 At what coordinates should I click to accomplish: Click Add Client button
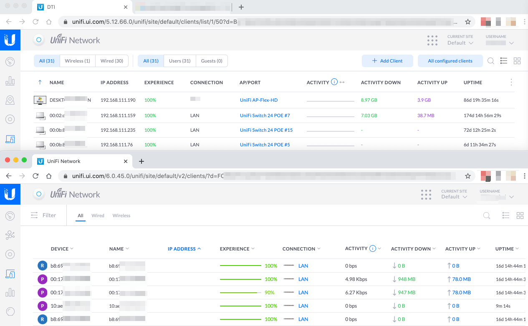coord(387,61)
